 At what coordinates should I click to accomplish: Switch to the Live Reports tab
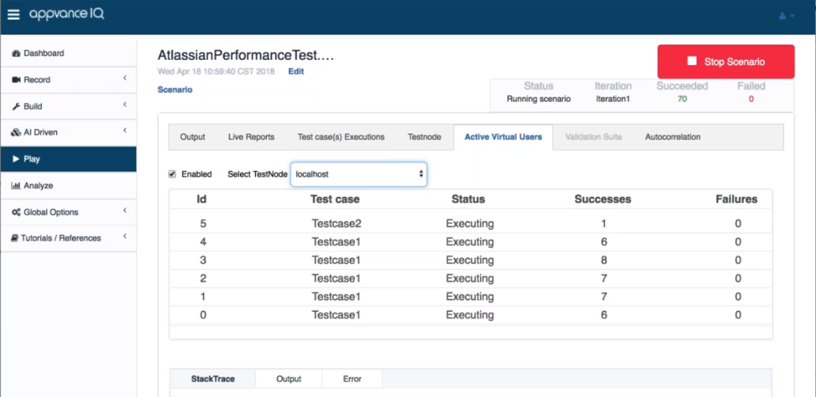[x=252, y=137]
